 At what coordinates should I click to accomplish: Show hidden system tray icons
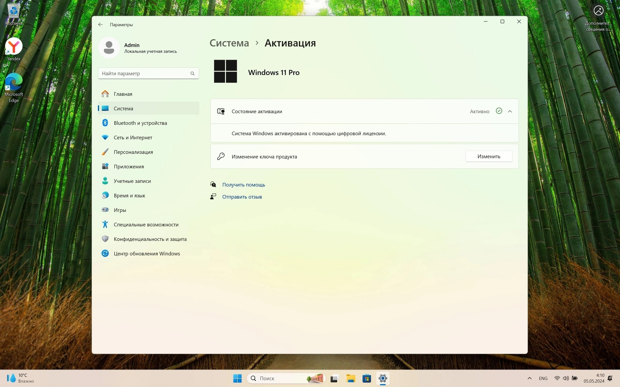pos(529,378)
